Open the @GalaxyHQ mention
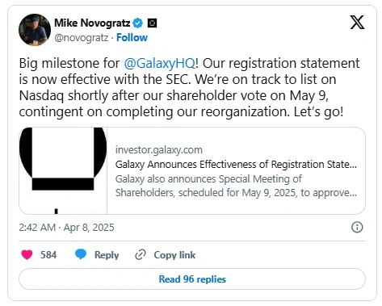382x306 pixels. (159, 63)
